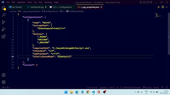This screenshot has width=170, height=95.
Task: Toggle the bottom panel layout icon
Action: pos(144,2)
